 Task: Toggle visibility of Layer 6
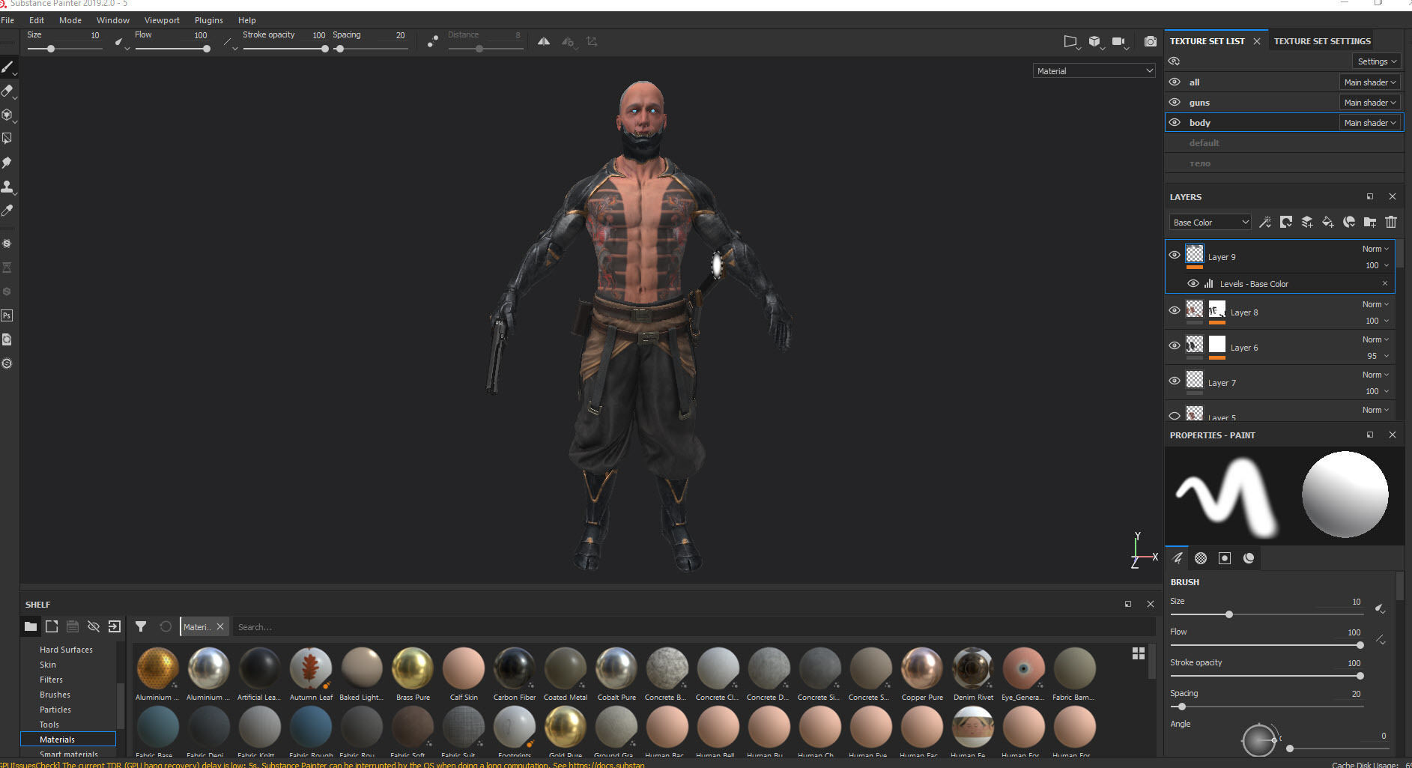1175,346
